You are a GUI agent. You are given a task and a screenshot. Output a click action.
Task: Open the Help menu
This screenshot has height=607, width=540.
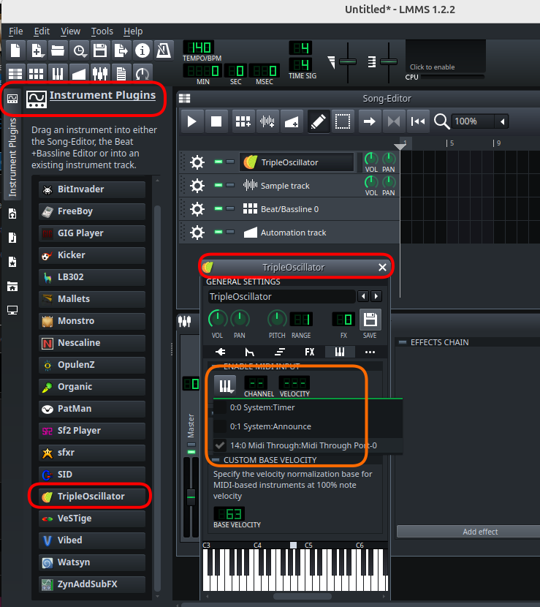tap(133, 31)
